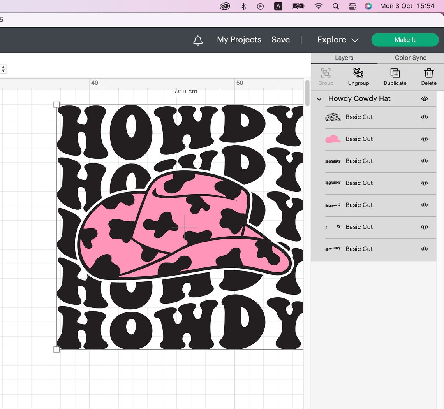
Task: Switch to the Color Sync tab
Action: pos(410,58)
